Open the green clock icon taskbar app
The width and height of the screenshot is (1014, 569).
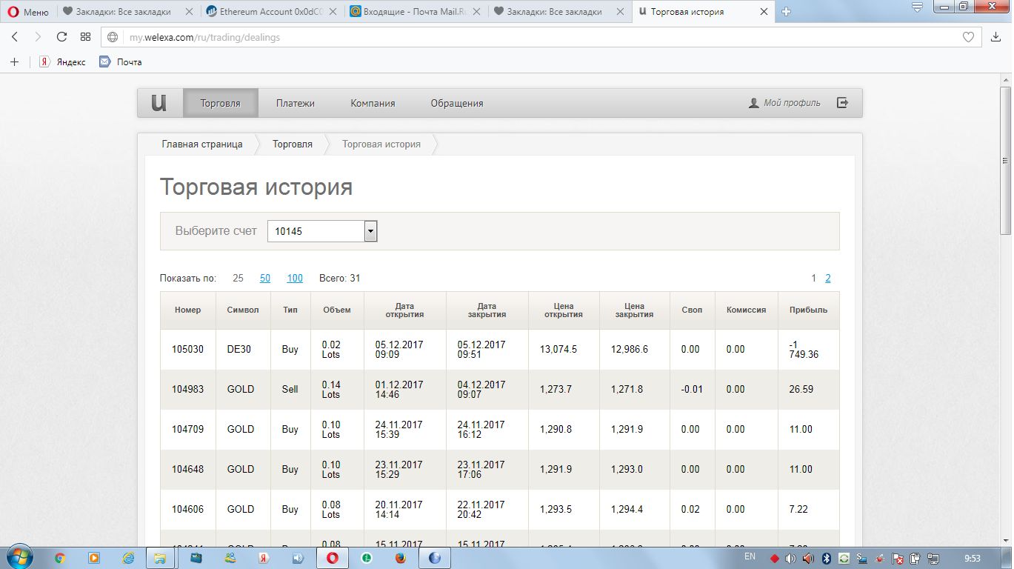[366, 558]
